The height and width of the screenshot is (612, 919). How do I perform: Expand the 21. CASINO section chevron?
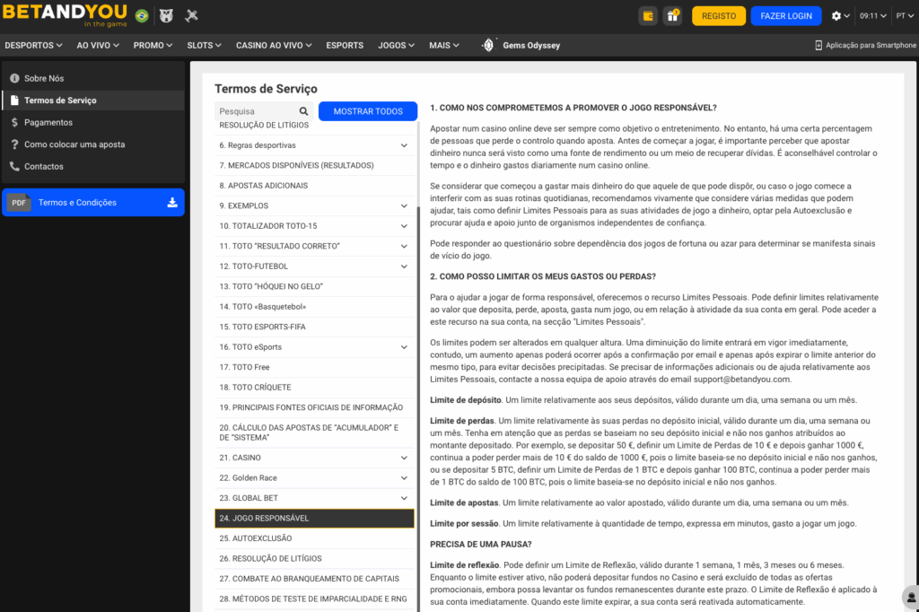[x=404, y=458]
